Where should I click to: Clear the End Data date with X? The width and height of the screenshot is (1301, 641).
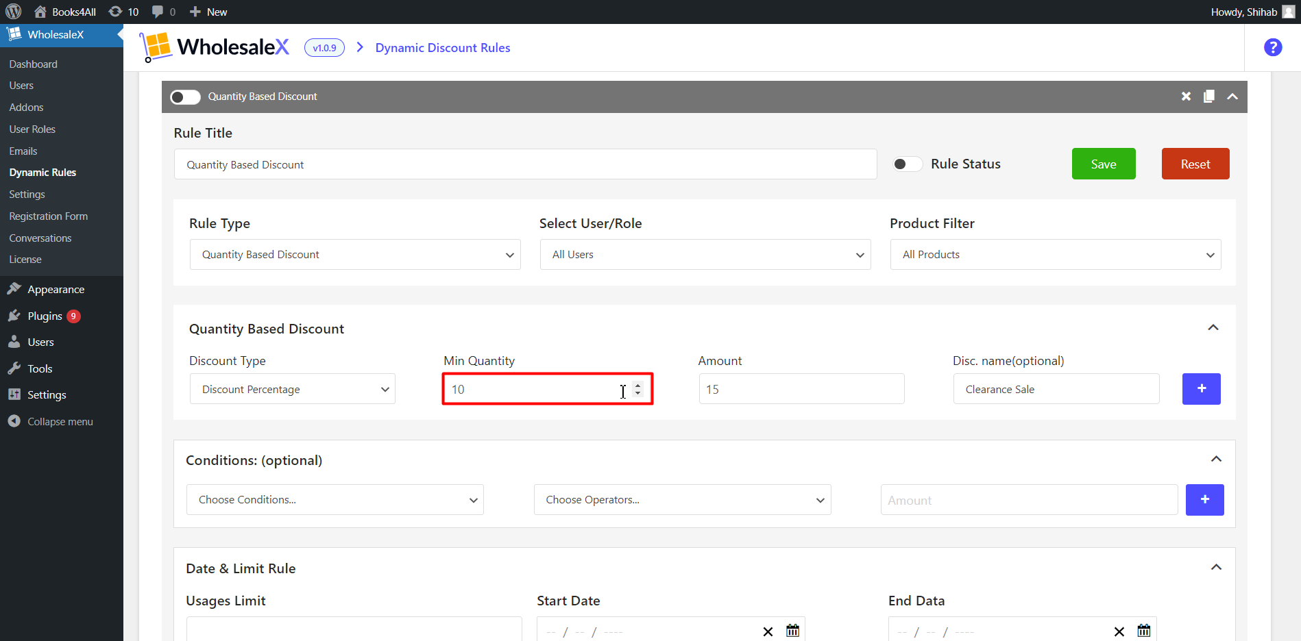pyautogui.click(x=1119, y=631)
